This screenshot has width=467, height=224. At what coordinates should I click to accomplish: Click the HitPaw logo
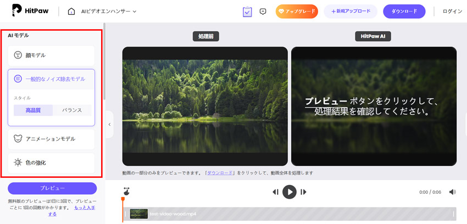(x=30, y=11)
